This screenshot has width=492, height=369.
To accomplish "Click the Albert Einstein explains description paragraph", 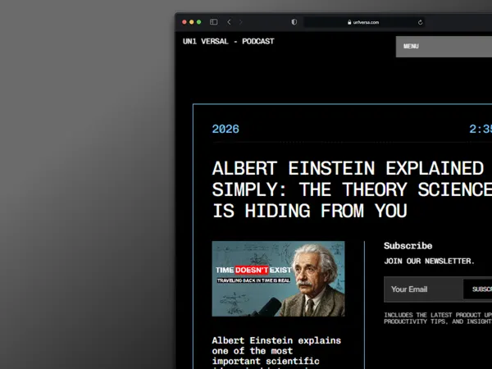I will click(276, 353).
